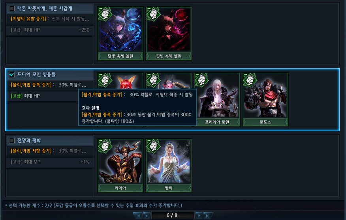Uncheck the 드디어 모인 영웅들 checkbox

(x=12, y=75)
